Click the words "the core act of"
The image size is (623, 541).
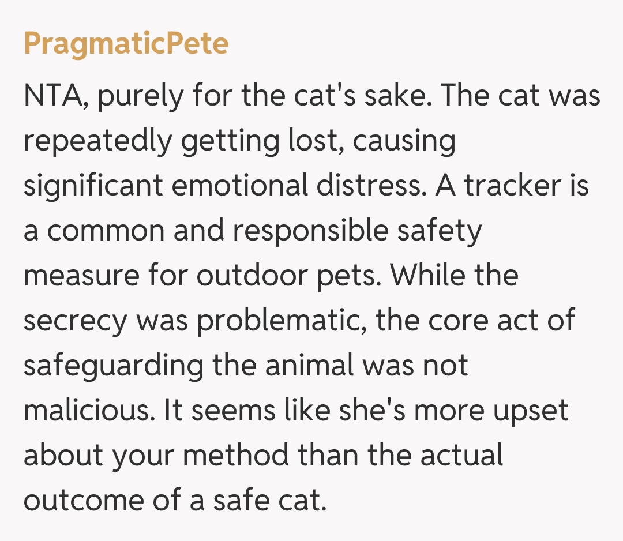(476, 320)
